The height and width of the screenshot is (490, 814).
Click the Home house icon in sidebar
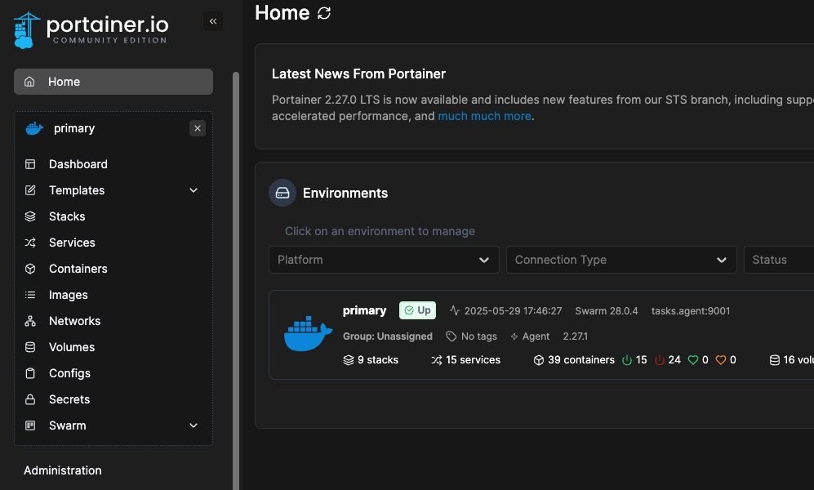29,82
